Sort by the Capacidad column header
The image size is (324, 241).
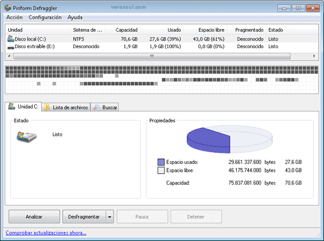pyautogui.click(x=123, y=30)
